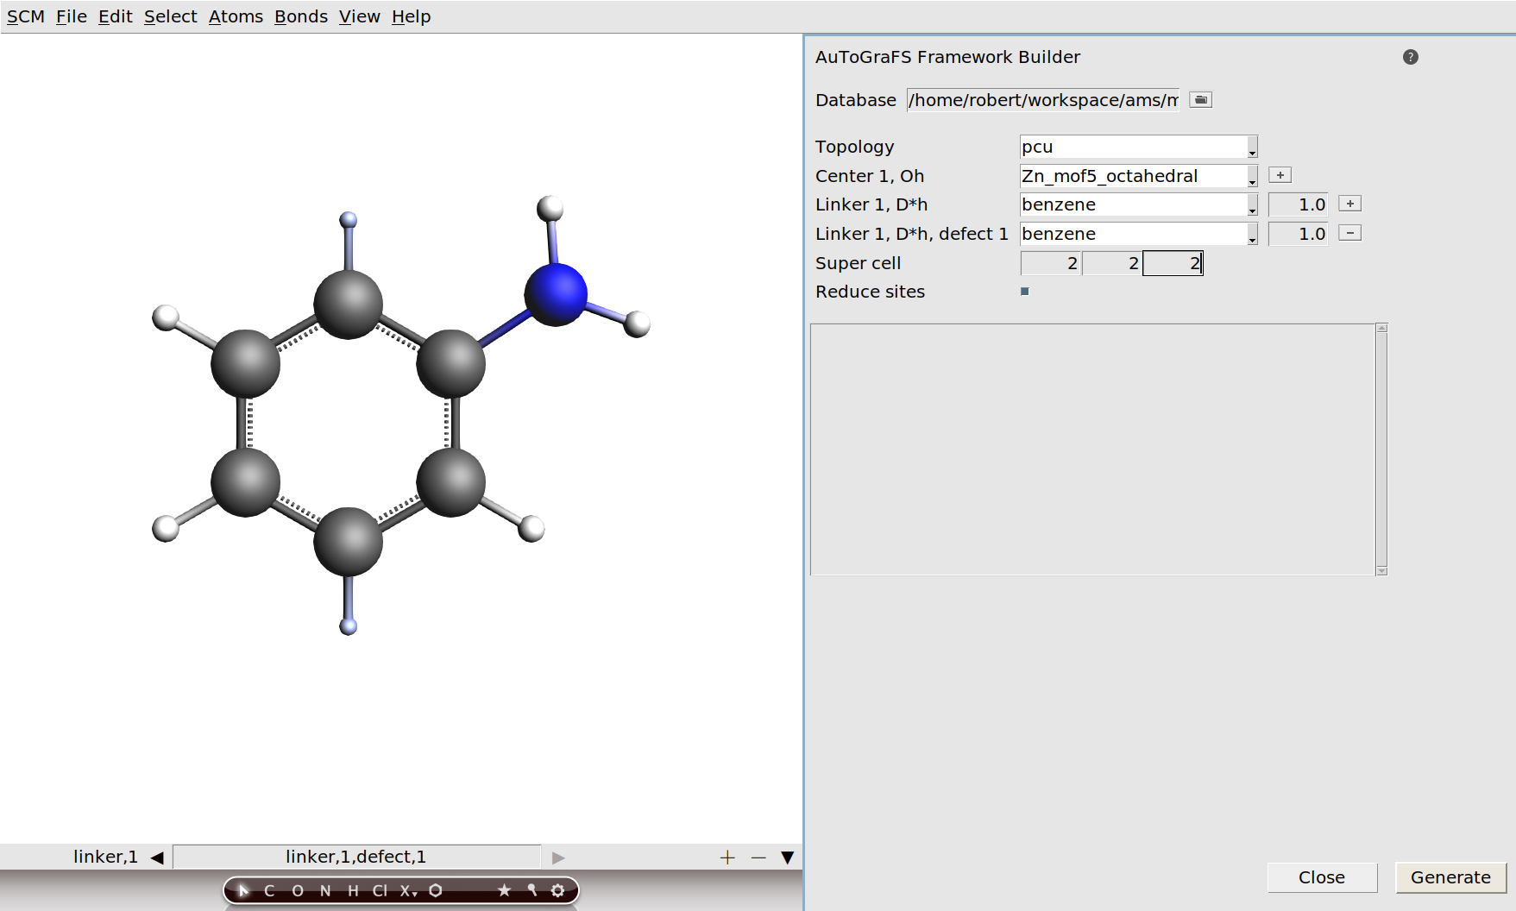The height and width of the screenshot is (911, 1516).
Task: Switch to the linker,1,defect,1 tab
Action: [355, 857]
